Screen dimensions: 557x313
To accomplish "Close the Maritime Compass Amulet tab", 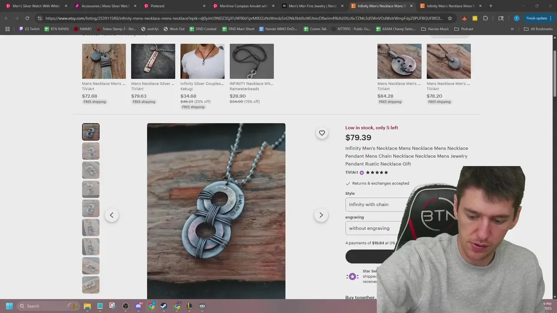I will coord(273,6).
